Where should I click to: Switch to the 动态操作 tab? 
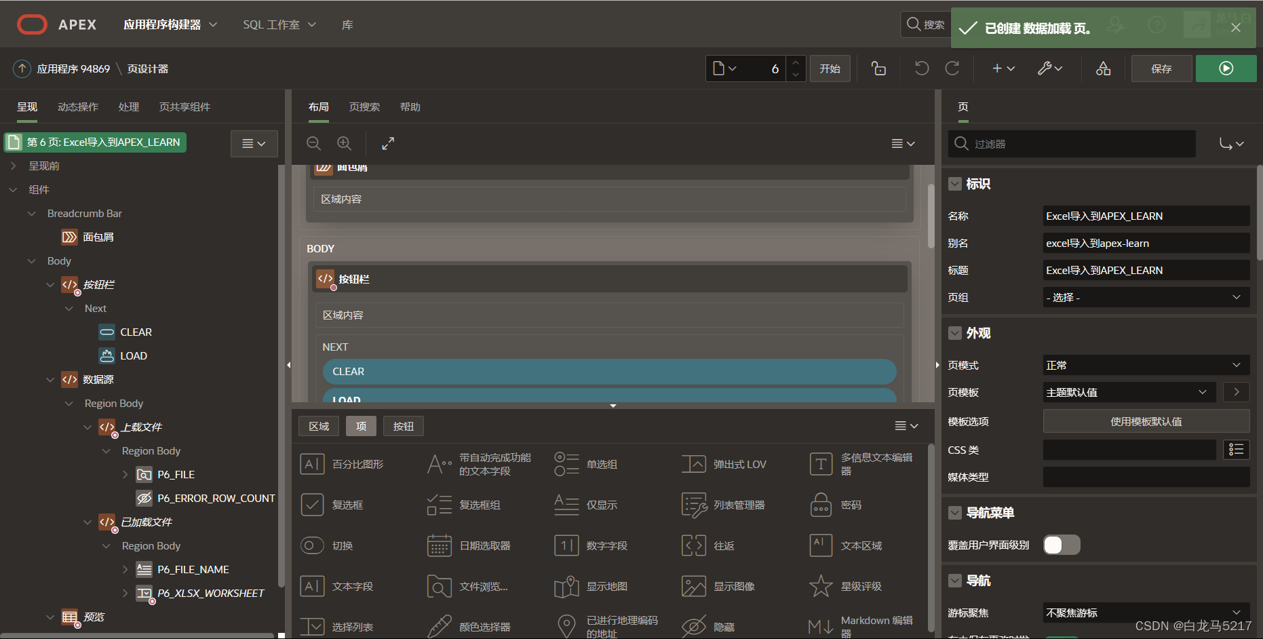pos(78,106)
